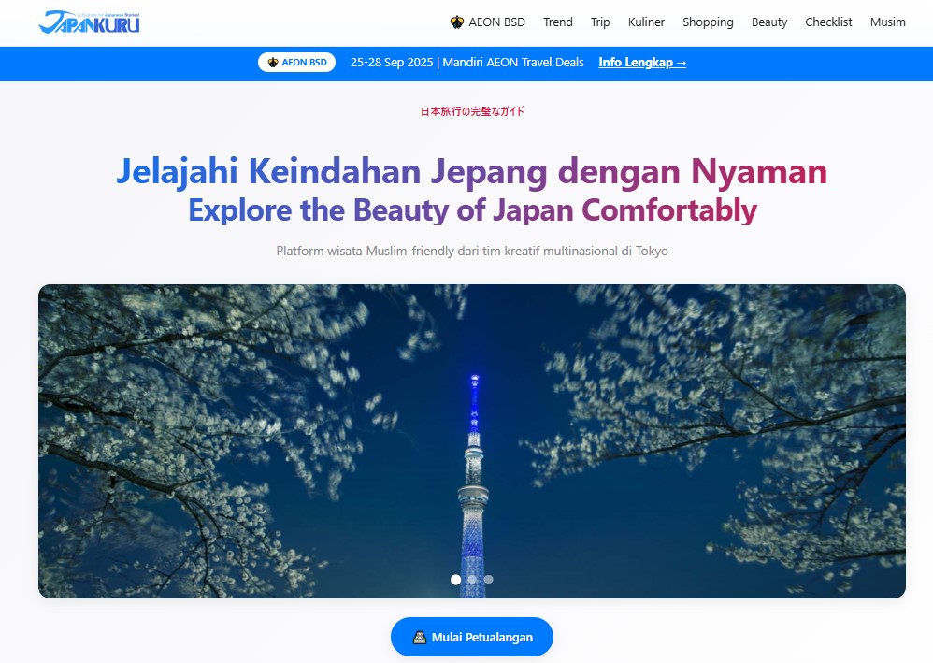The width and height of the screenshot is (933, 663).
Task: Click the Tokyo Skytree hero image
Action: point(472,440)
